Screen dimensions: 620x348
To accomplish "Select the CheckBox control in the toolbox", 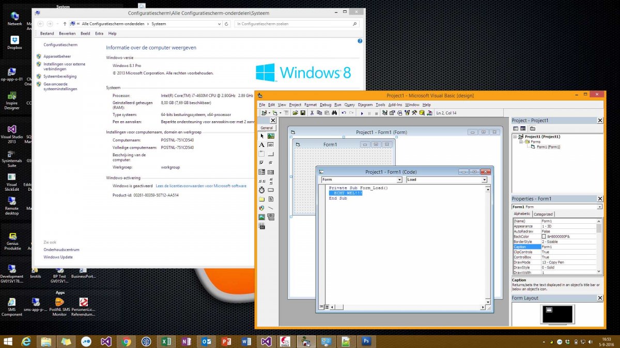I will coord(262,163).
